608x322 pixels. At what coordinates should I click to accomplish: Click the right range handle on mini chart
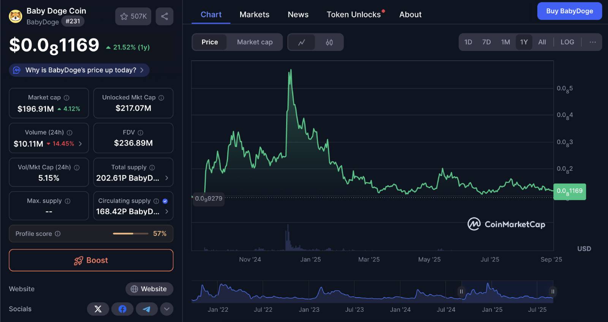point(553,292)
